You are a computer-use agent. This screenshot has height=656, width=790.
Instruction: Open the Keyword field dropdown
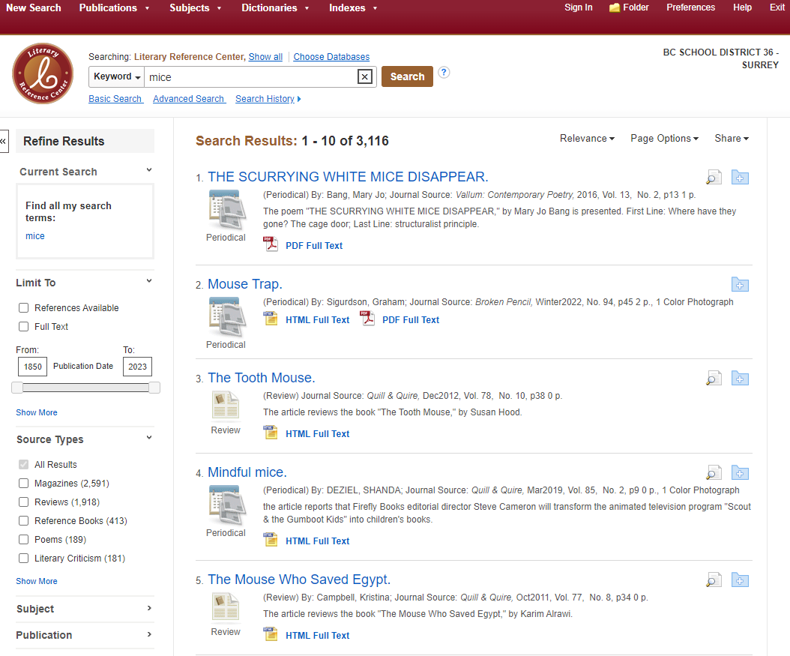point(117,76)
